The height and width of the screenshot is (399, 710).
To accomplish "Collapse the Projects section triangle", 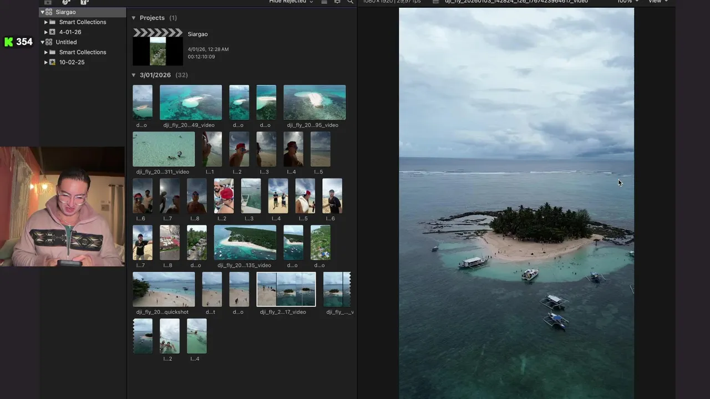I will point(134,18).
